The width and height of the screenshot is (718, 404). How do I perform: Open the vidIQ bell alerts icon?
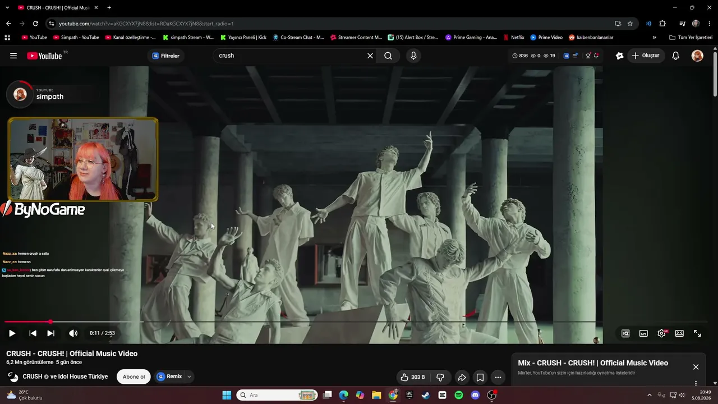pyautogui.click(x=596, y=56)
